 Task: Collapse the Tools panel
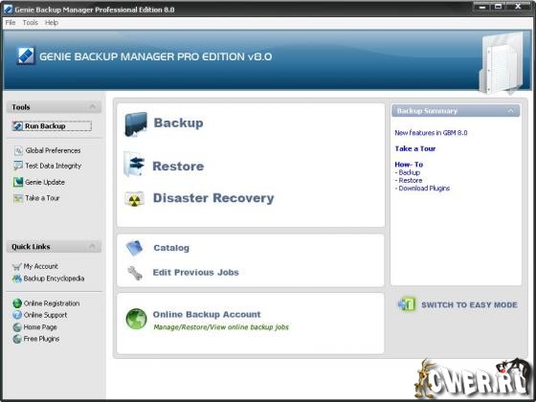[93, 107]
